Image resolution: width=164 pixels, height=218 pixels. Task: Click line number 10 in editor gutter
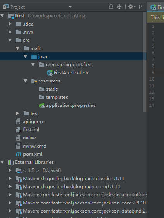pos(152,79)
